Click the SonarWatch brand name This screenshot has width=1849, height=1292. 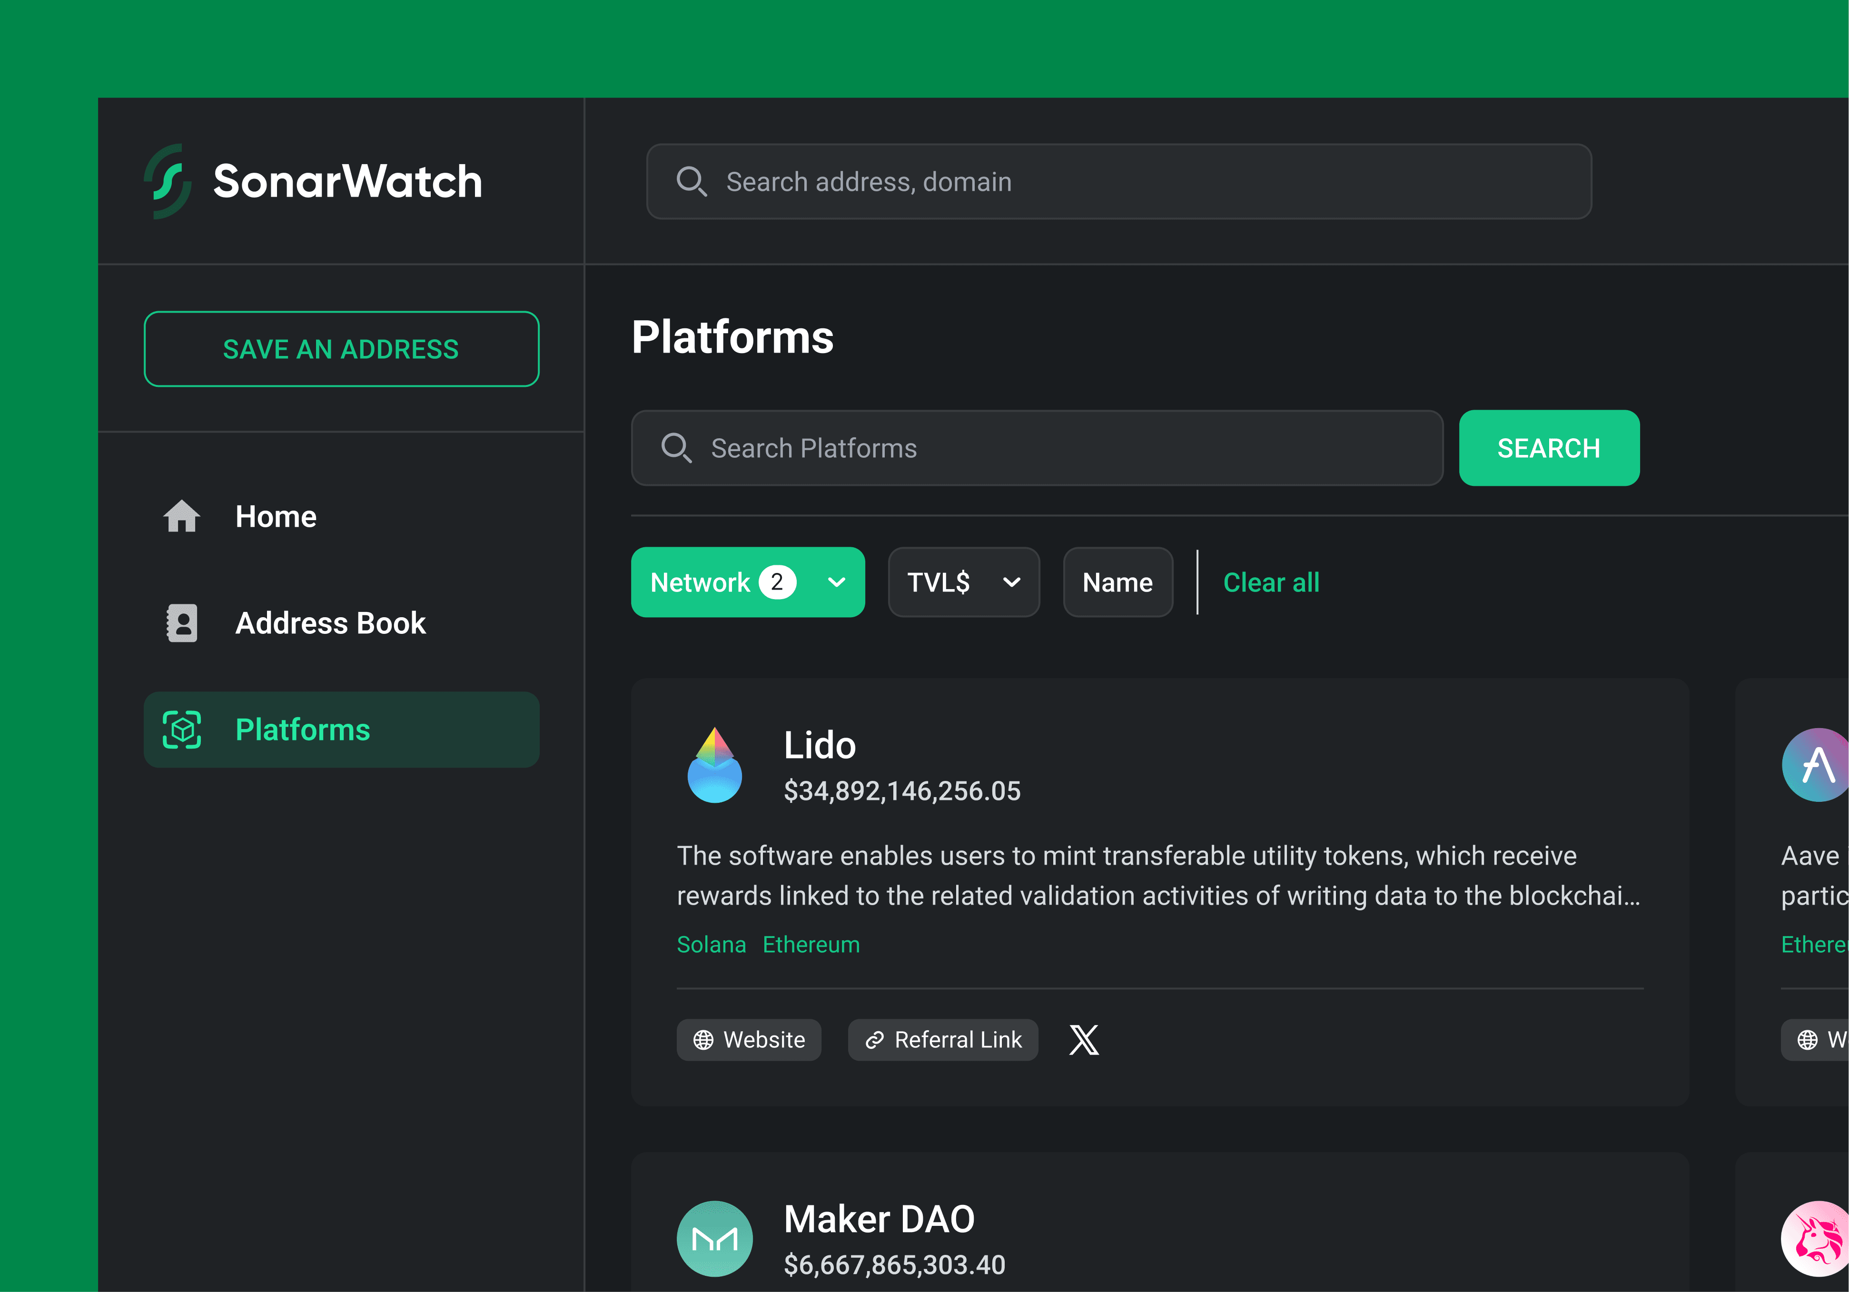coord(347,182)
